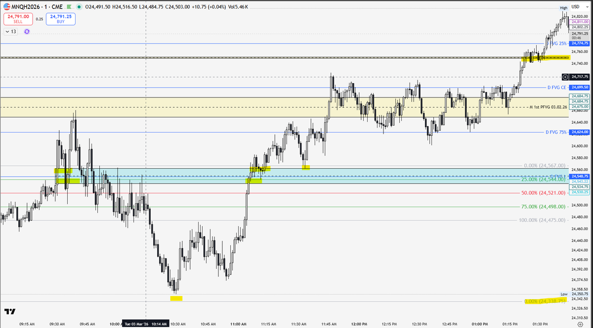Click the 09:15 AM time axis label
The width and height of the screenshot is (593, 328).
27,324
